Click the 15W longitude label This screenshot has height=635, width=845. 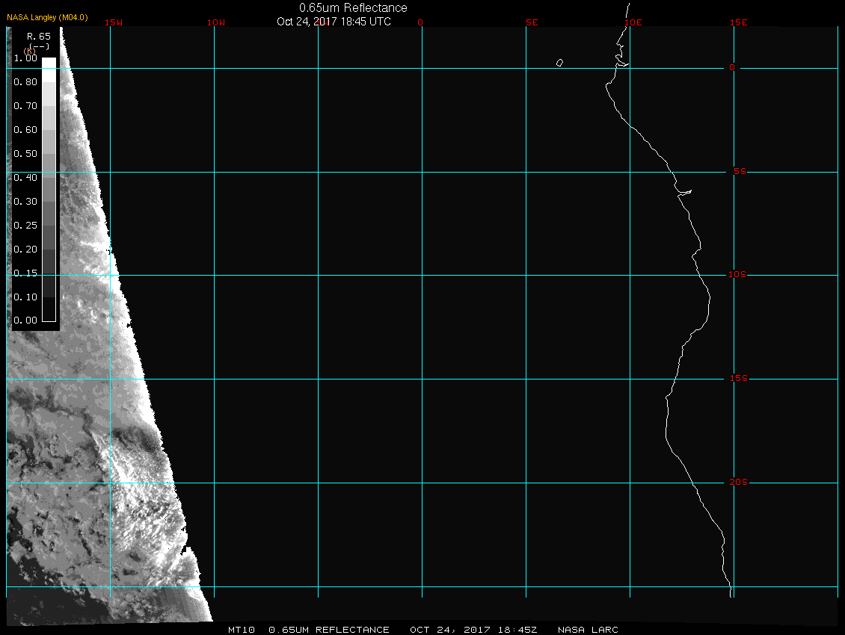click(x=114, y=23)
